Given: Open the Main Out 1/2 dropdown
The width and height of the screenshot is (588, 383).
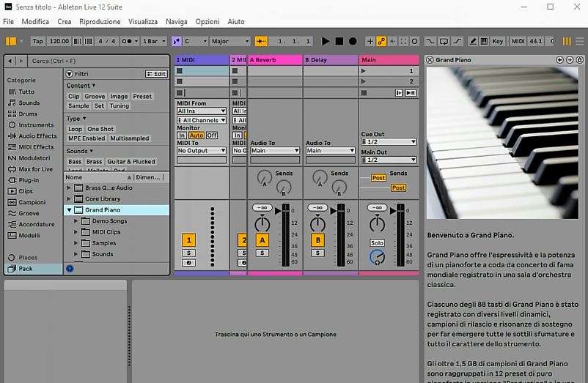Looking at the screenshot, I should click(389, 160).
